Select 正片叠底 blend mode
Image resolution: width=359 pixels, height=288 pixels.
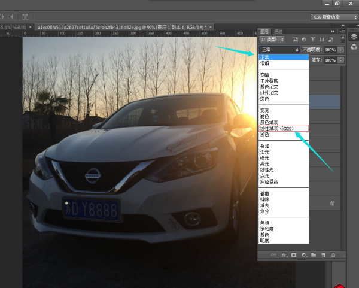pos(284,81)
